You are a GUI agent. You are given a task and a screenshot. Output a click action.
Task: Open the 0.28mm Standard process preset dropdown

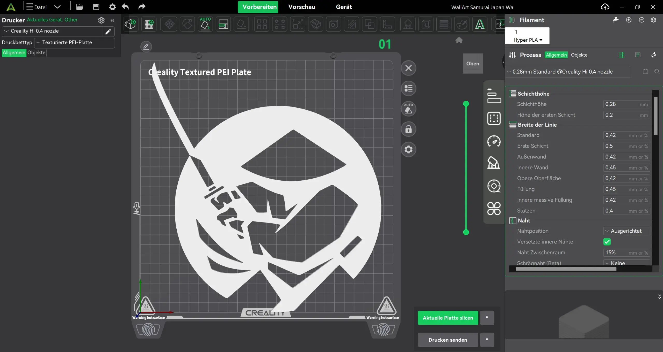tap(567, 72)
